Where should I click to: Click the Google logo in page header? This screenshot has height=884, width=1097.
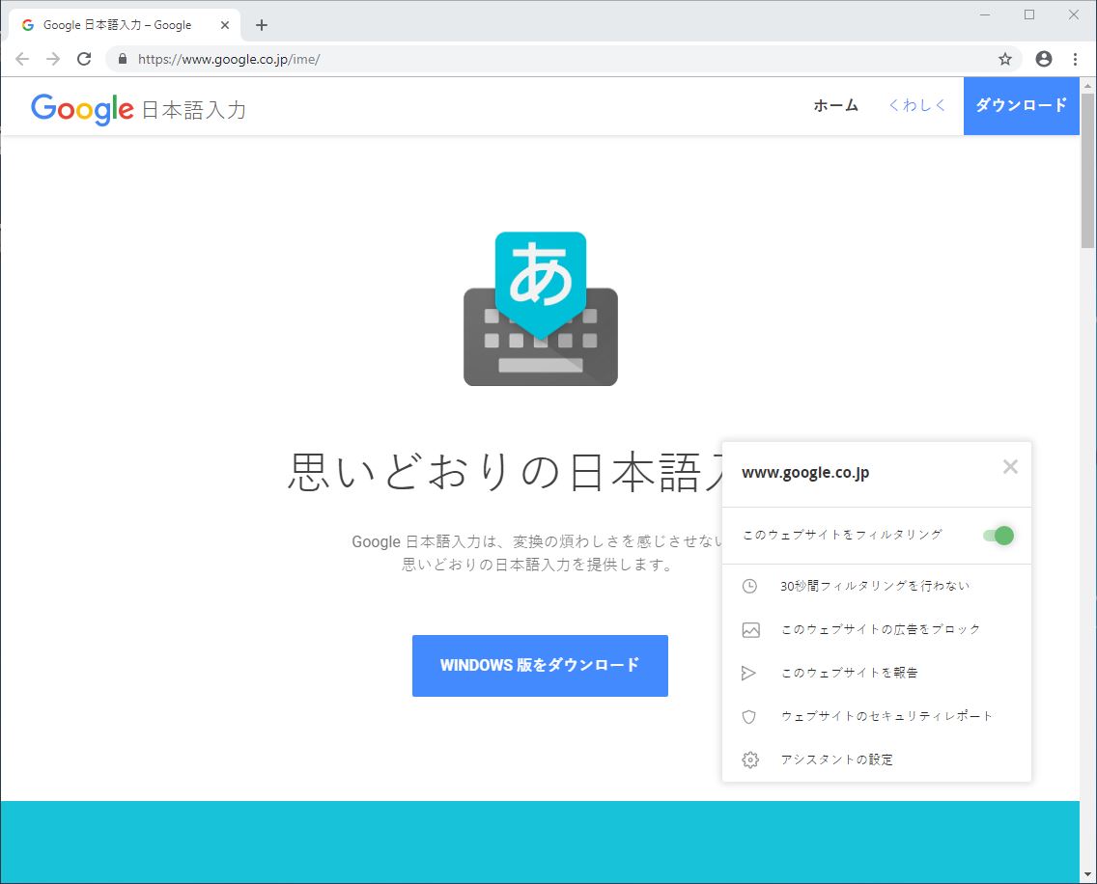pos(82,109)
